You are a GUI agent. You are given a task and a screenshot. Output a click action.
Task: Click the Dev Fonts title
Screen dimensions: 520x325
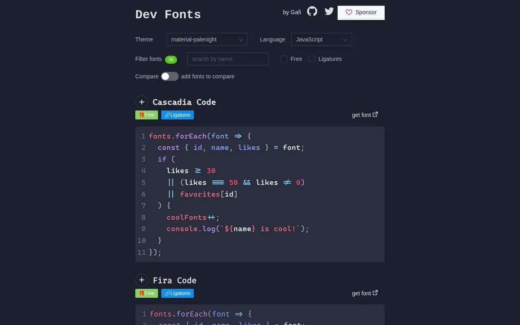click(168, 15)
